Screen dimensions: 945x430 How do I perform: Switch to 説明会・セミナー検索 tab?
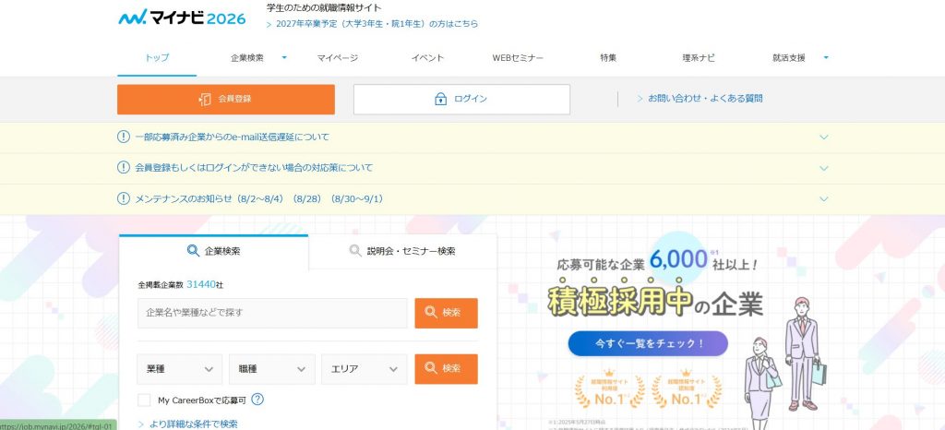pyautogui.click(x=402, y=251)
